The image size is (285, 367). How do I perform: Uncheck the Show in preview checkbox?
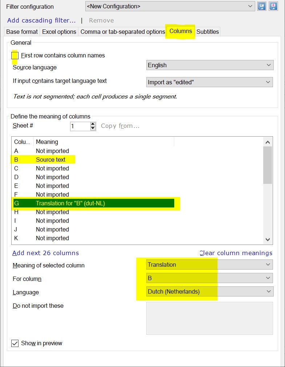click(x=15, y=343)
